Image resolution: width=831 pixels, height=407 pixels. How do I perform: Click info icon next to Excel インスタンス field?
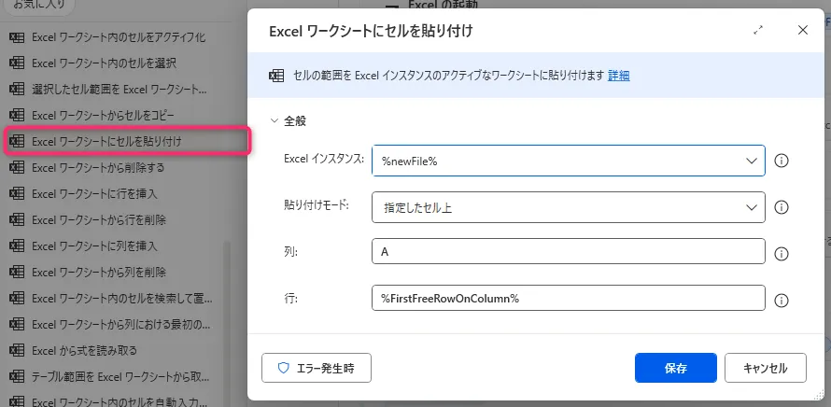click(x=782, y=161)
